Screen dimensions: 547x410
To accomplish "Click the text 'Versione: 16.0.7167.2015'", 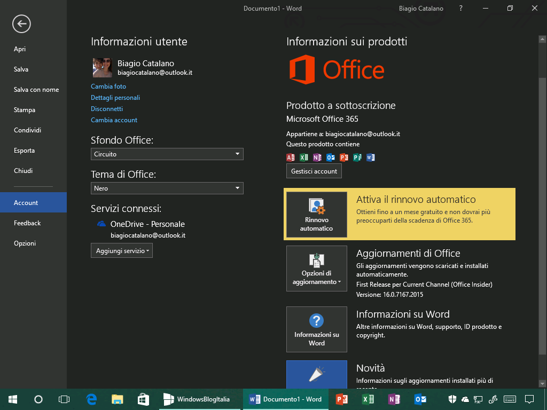I will 389,295.
